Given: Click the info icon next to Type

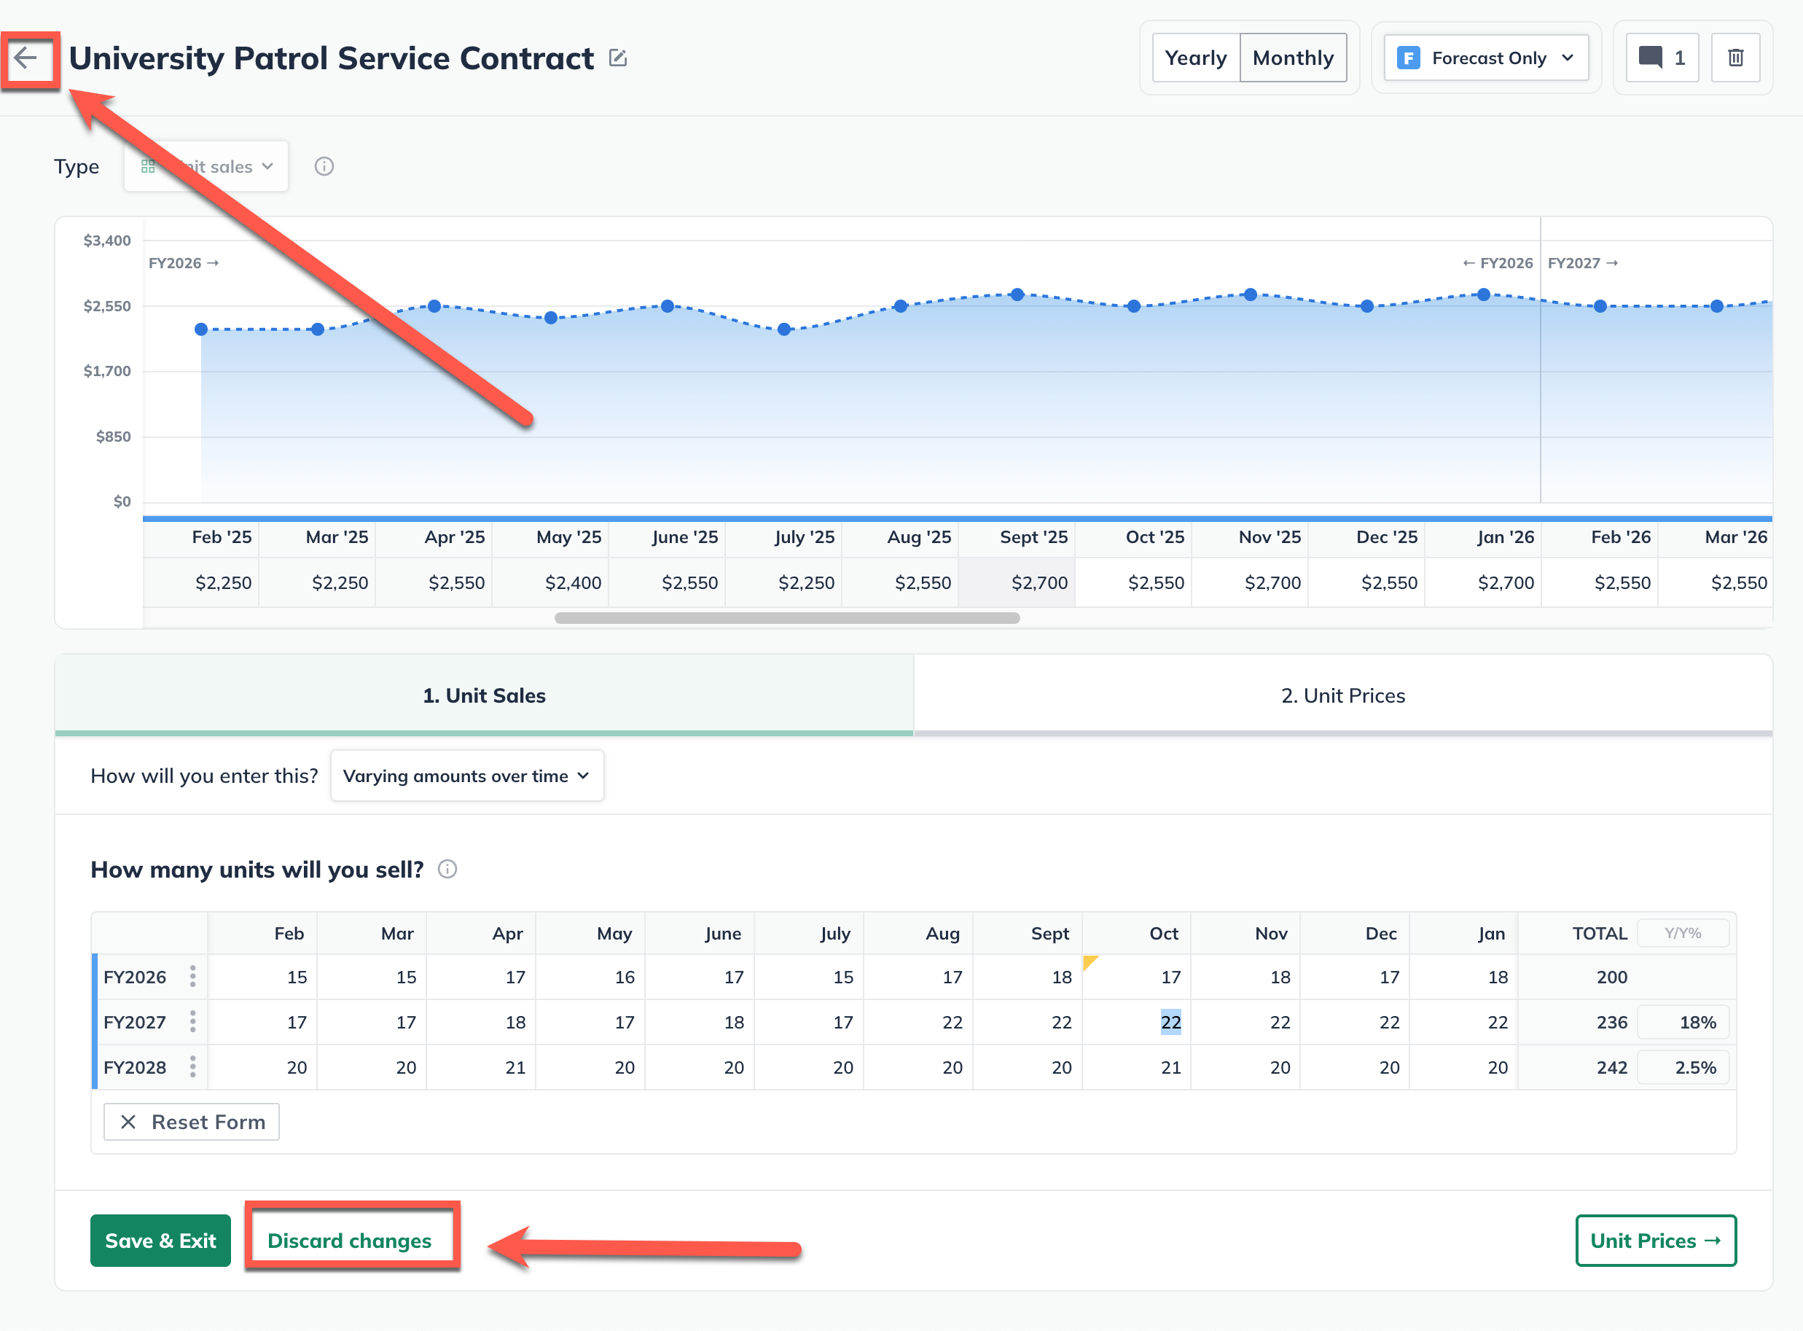Looking at the screenshot, I should click(x=324, y=167).
